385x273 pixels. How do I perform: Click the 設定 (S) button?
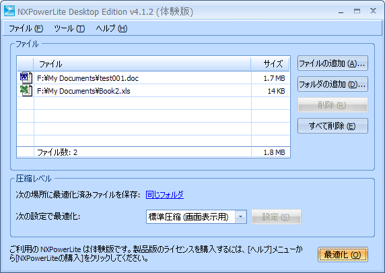coord(276,216)
